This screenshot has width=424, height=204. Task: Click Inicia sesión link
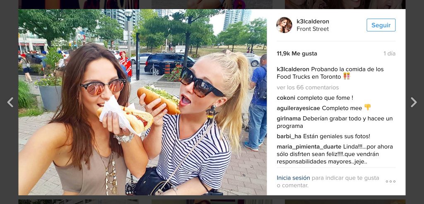coord(293,178)
